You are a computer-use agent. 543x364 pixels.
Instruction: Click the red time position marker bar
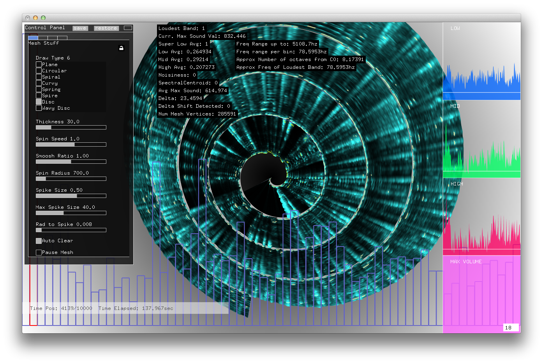[33, 295]
